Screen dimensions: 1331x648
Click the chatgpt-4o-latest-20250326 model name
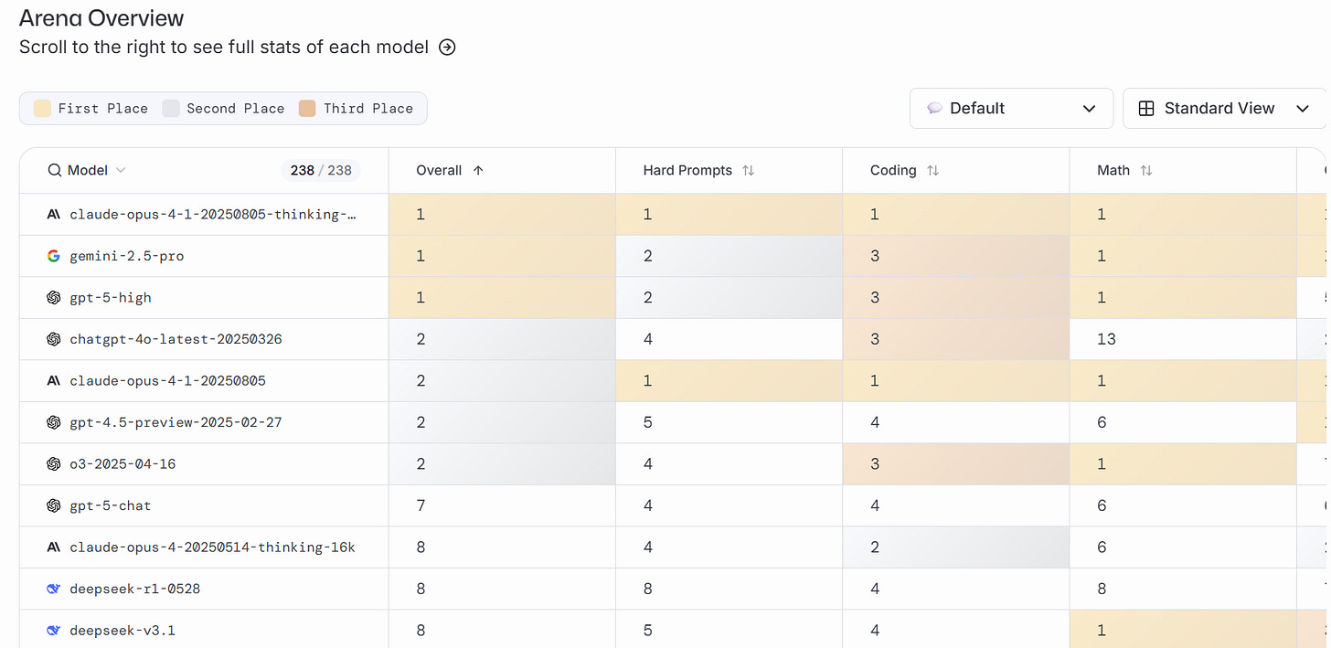(x=176, y=339)
